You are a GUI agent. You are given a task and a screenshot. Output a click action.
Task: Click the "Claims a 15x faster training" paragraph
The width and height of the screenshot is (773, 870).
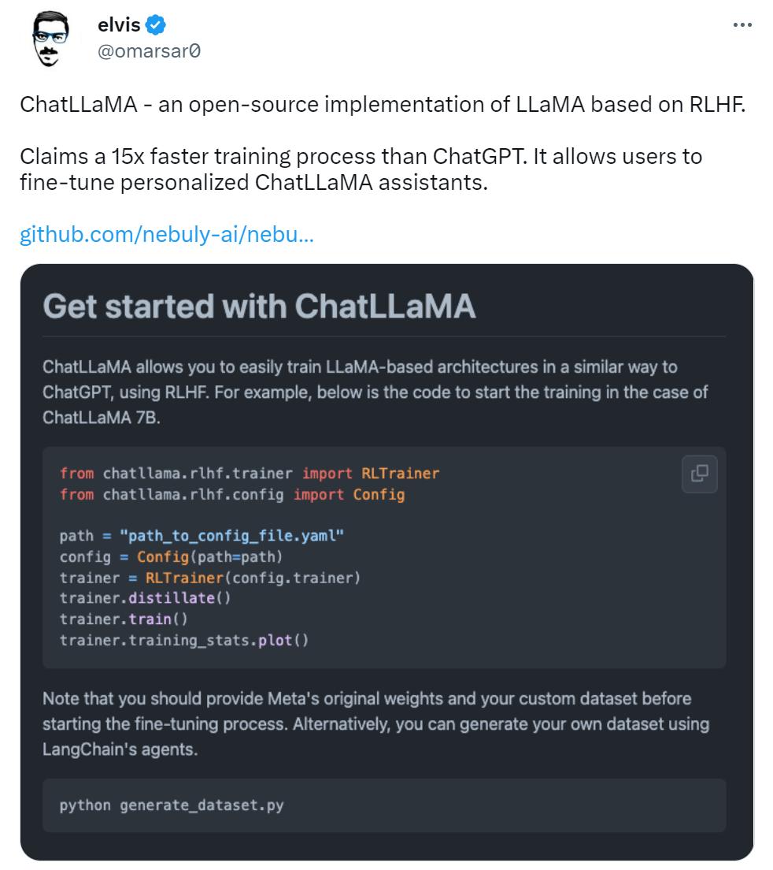[361, 167]
